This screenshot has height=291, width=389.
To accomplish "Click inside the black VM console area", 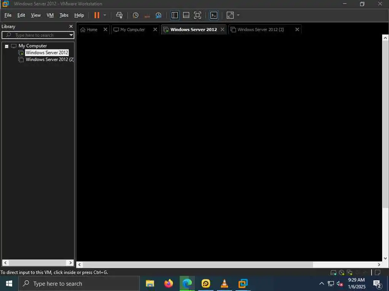I will [x=229, y=148].
